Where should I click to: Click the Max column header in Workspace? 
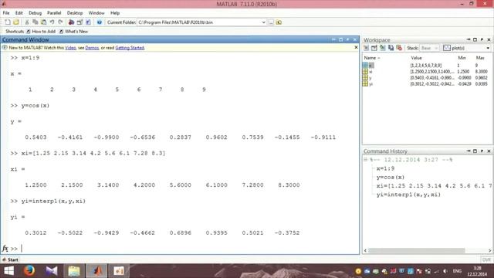(x=480, y=58)
